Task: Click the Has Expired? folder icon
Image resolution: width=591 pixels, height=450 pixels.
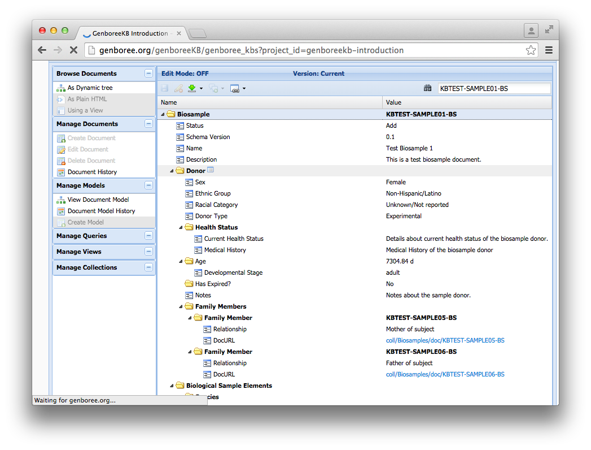Action: tap(189, 284)
